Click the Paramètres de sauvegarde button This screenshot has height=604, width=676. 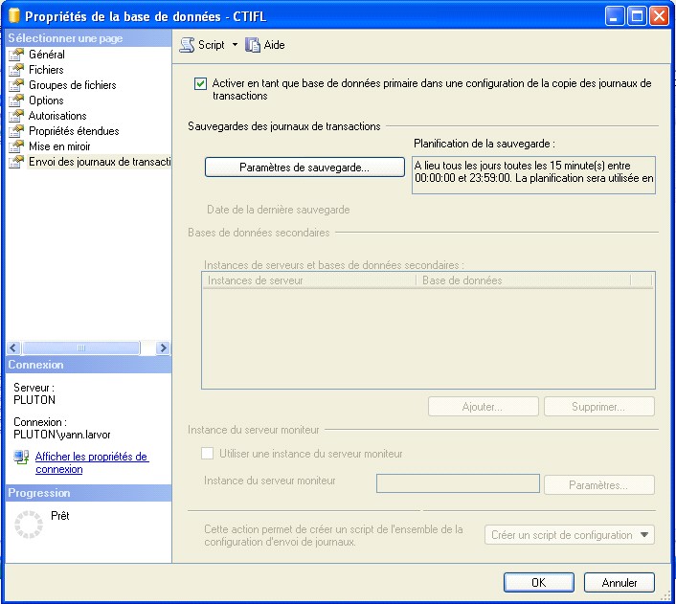pos(291,167)
